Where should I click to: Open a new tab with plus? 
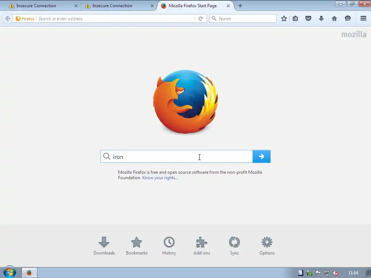pos(240,6)
